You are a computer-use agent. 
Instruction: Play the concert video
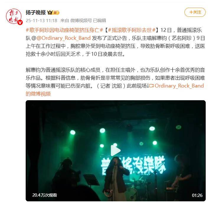coord(115,151)
